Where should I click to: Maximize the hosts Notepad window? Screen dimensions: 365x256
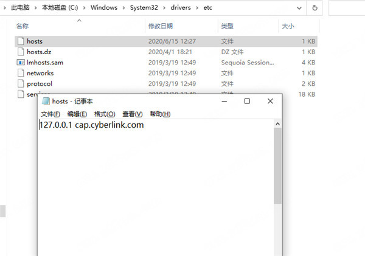click(x=247, y=101)
